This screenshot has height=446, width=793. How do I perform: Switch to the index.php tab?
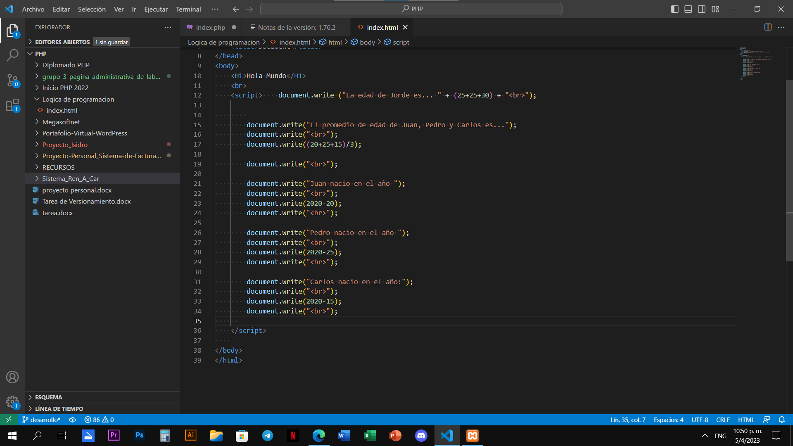point(211,27)
